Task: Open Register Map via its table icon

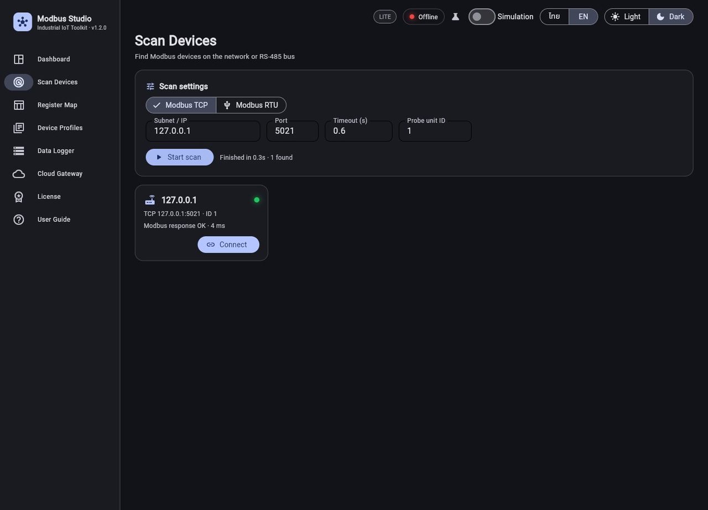Action: coord(19,105)
